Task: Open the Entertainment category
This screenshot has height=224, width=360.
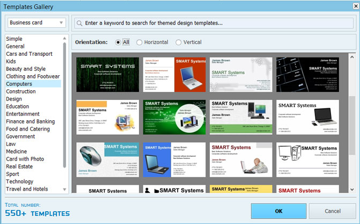Action: pyautogui.click(x=23, y=114)
